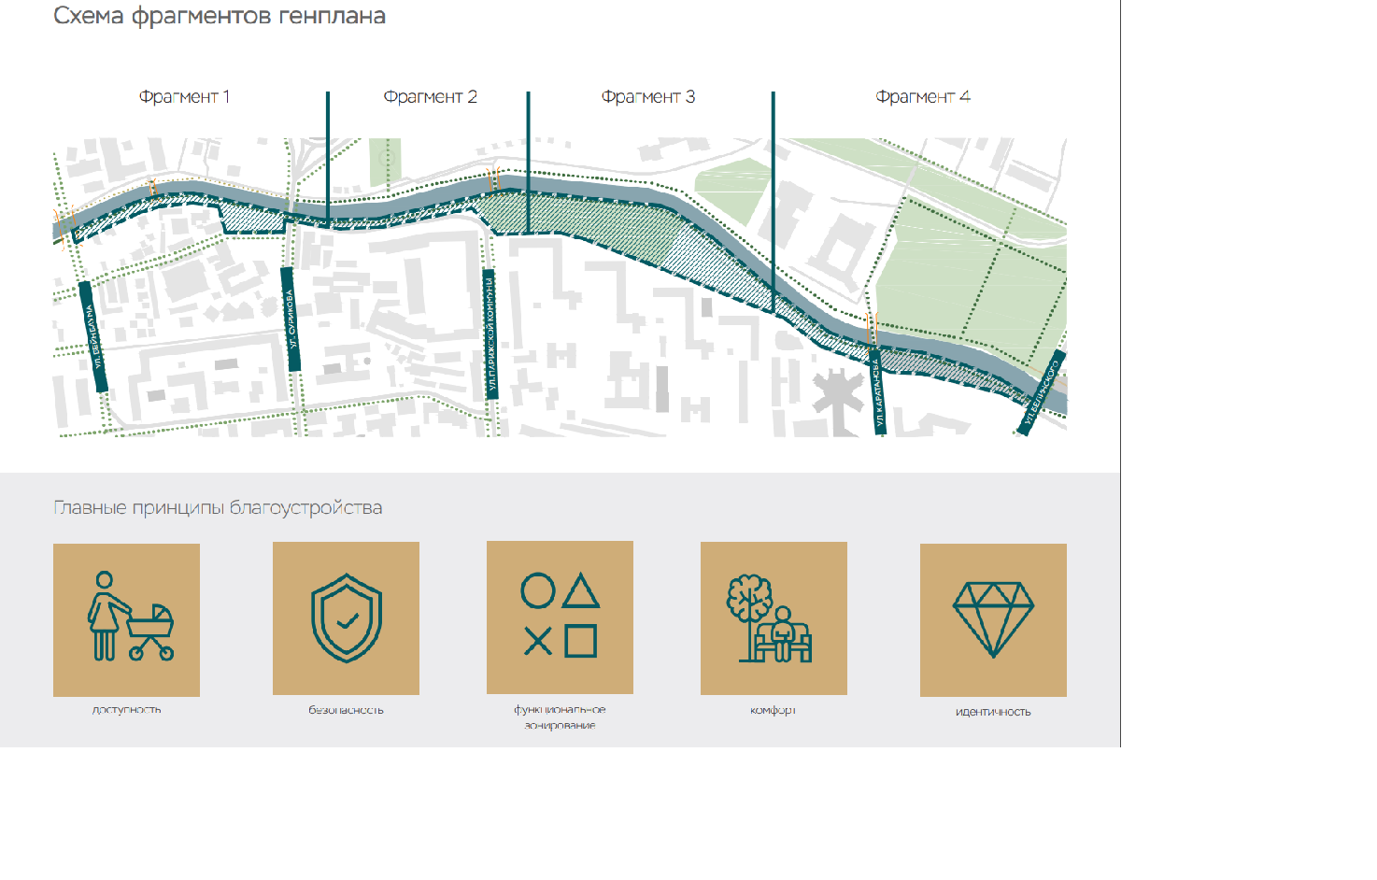Select the Фрагмент 4 label
Screen dimensions: 1377x880
(x=922, y=97)
